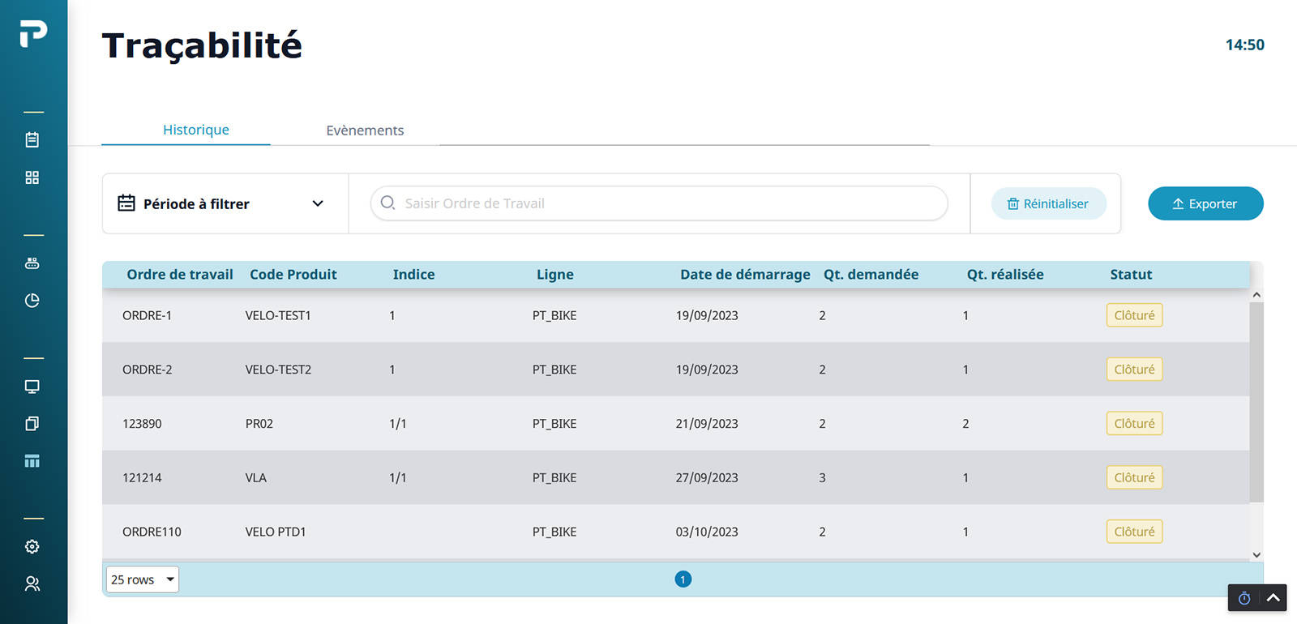Open the 25 rows page-size dropdown
This screenshot has height=624, width=1297.
143,579
